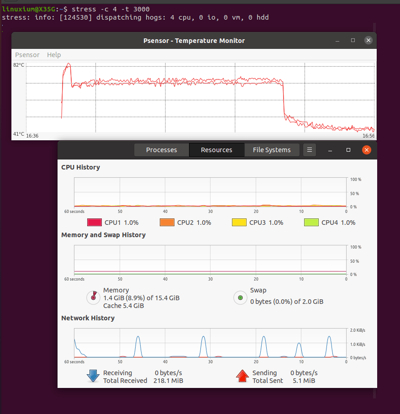400x414 pixels.
Task: Open the Psensor menu
Action: click(x=27, y=55)
